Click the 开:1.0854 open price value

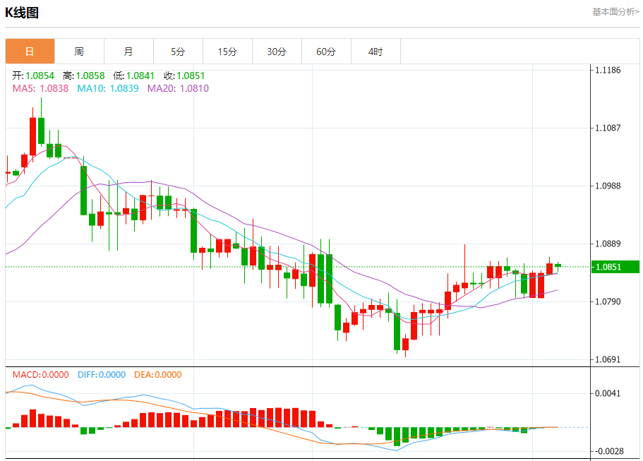click(33, 76)
